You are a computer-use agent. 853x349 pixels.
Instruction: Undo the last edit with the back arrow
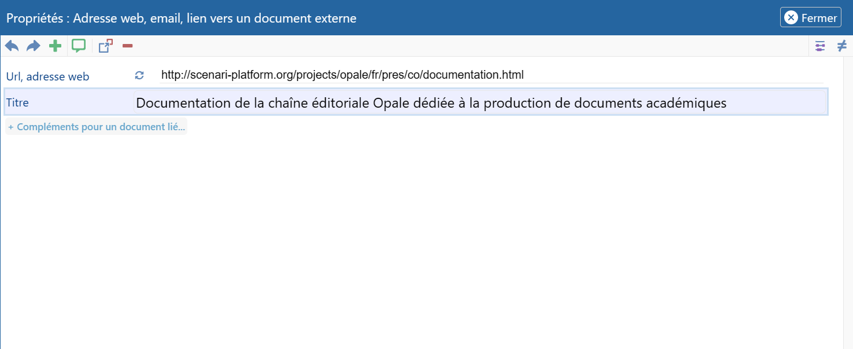(12, 46)
